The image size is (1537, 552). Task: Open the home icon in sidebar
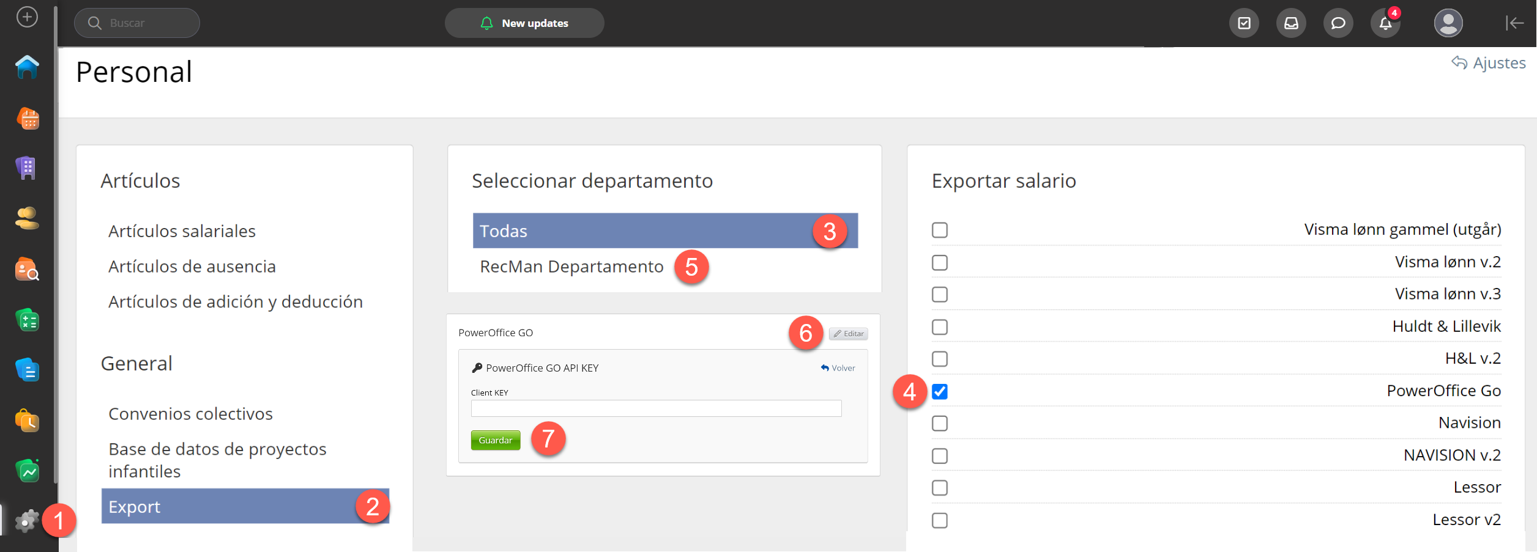click(27, 67)
